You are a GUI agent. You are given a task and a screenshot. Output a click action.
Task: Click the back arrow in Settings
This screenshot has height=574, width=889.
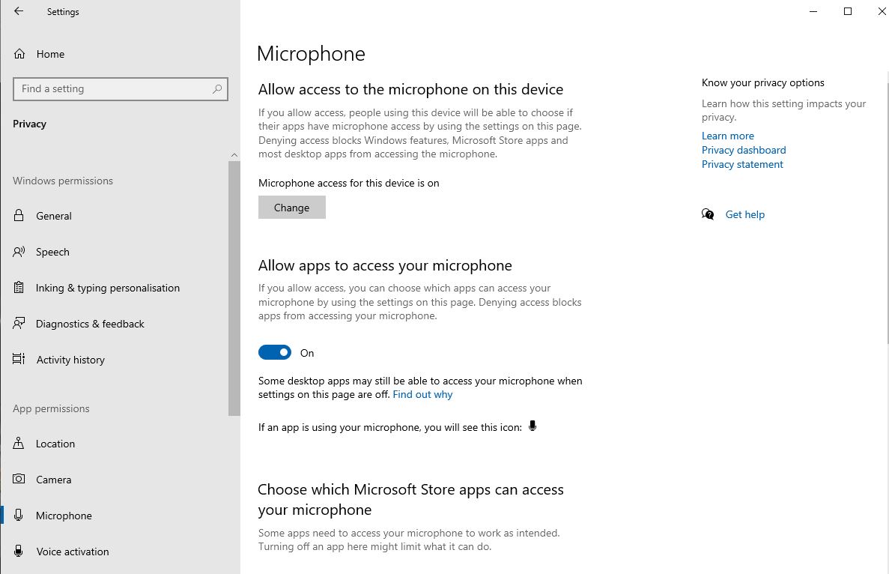point(19,10)
